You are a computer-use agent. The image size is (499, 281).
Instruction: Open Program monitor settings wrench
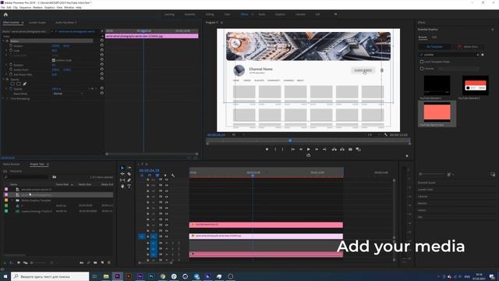coord(386,135)
